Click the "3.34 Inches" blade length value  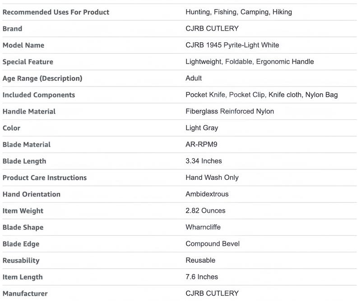click(204, 161)
